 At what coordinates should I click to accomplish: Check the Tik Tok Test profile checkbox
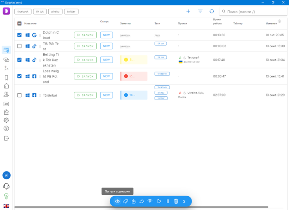(x=20, y=46)
